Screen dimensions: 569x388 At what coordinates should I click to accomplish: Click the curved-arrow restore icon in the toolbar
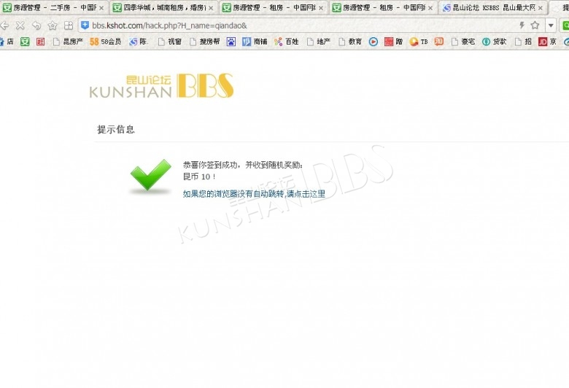pos(36,26)
